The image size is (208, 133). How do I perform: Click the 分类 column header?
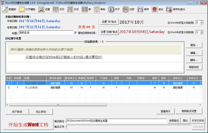coord(8,78)
